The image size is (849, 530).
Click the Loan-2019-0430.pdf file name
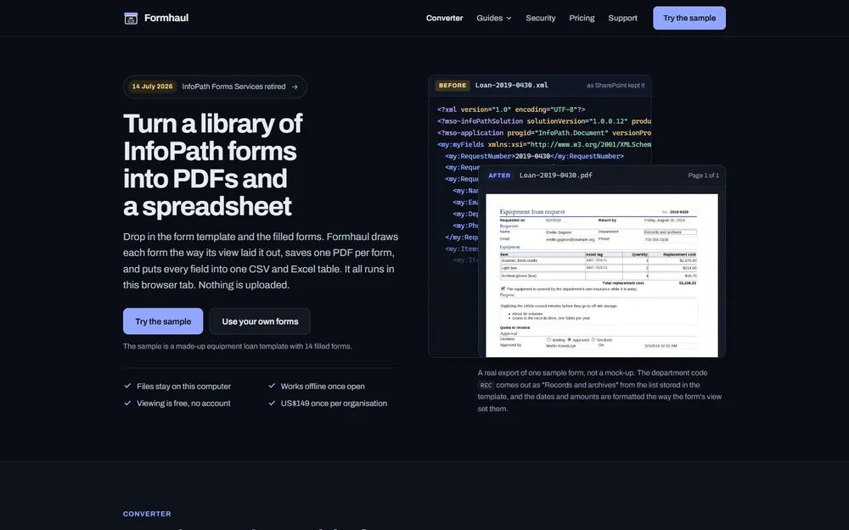click(x=555, y=176)
